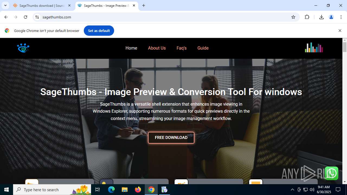Open the Windows notification center
347x195 pixels.
click(x=338, y=190)
